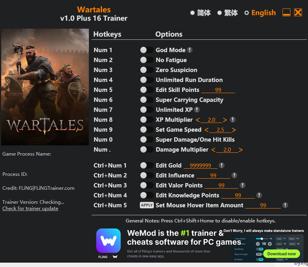Click the info icon beside God Mode
Image resolution: width=308 pixels, height=267 pixels.
[x=190, y=50]
